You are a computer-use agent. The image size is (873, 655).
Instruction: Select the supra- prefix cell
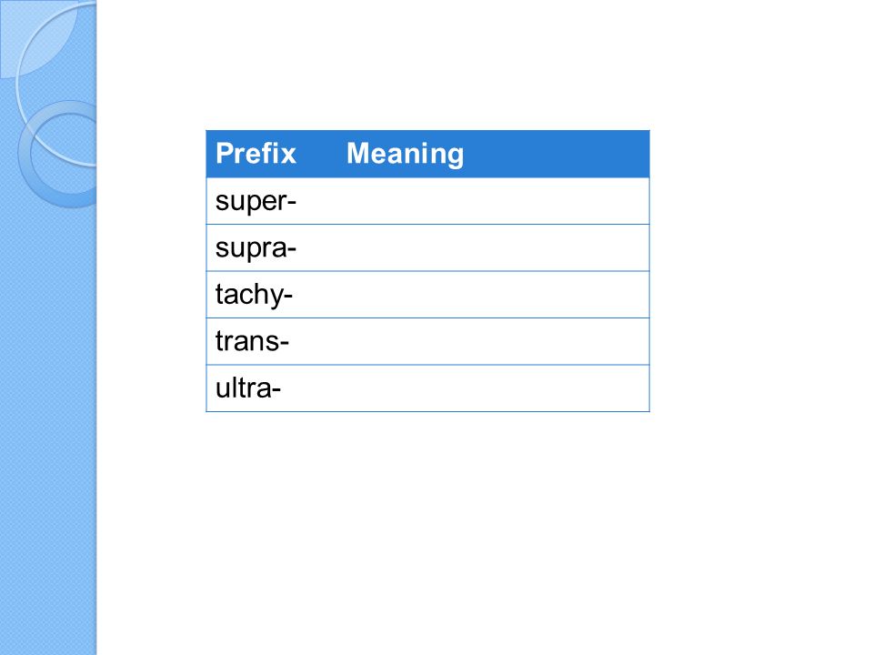tap(272, 247)
